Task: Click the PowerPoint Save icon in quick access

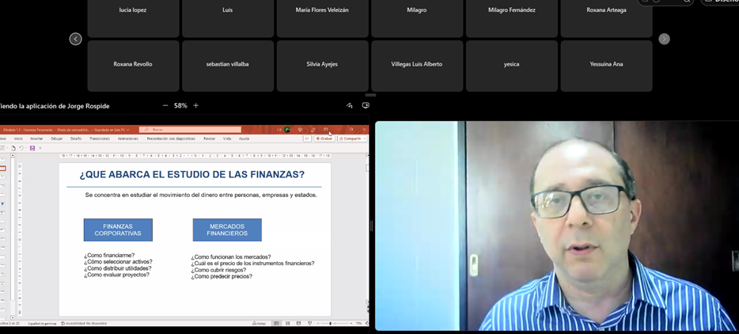Action: (32, 148)
